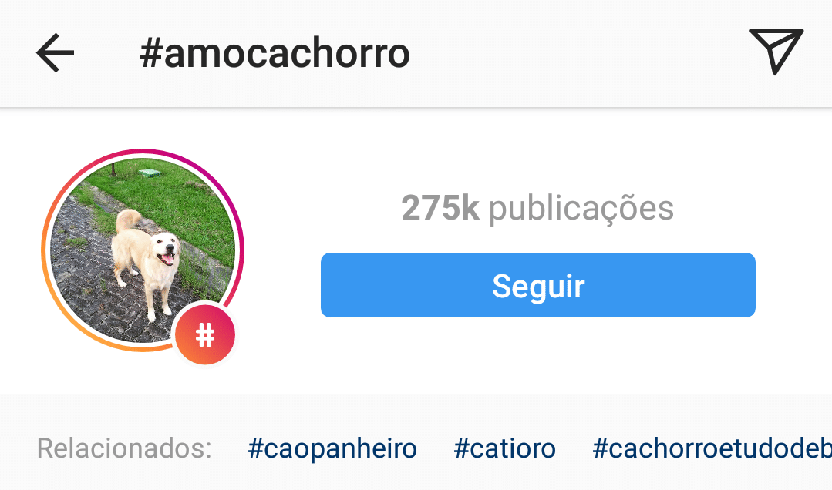This screenshot has height=490, width=832.
Task: Click the 275k publicações count
Action: coord(537,208)
